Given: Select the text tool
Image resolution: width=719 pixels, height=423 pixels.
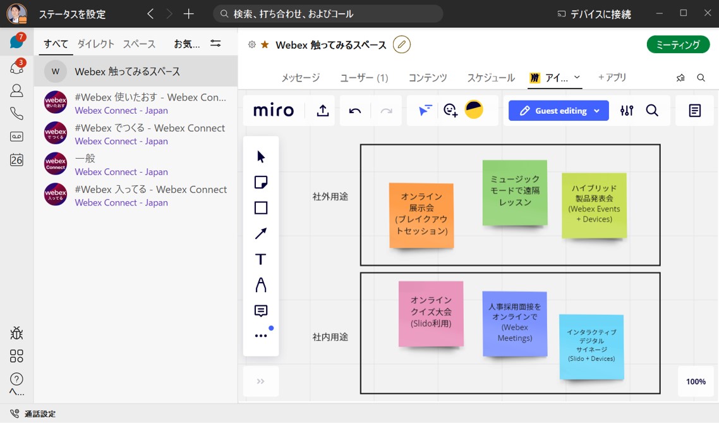Looking at the screenshot, I should click(261, 259).
